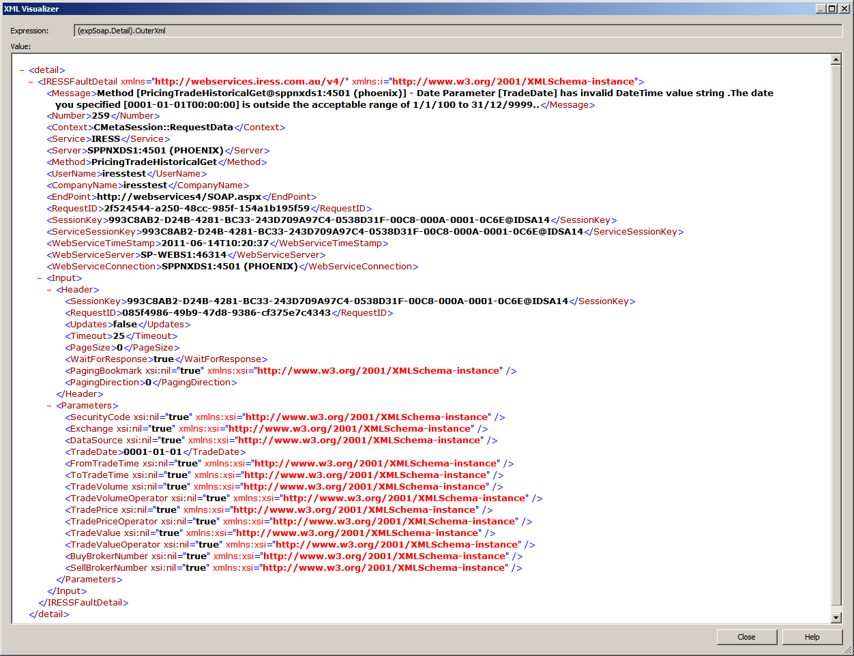854x656 pixels.
Task: Select the Context value CMetaSession::RequestData
Action: [x=164, y=128]
